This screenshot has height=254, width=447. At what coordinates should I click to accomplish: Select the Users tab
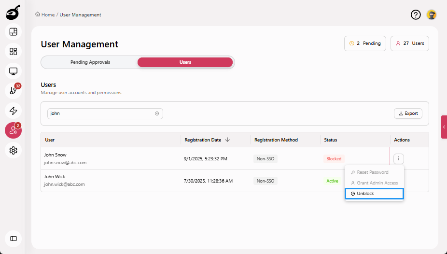(x=185, y=62)
